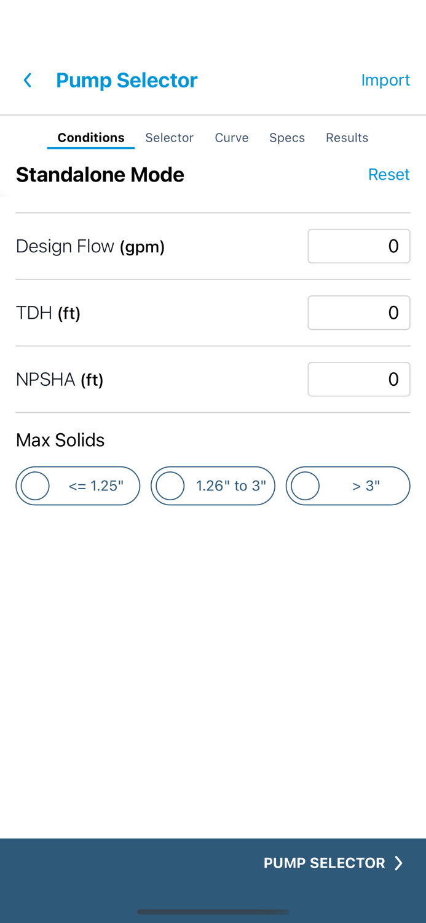Tap the Pump Selector page title

coord(127,80)
